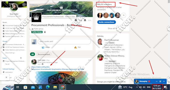Image resolution: width=170 pixels, height=90 pixels.
Task: Open Microsoft Edge from the taskbar
Action: [48, 87]
